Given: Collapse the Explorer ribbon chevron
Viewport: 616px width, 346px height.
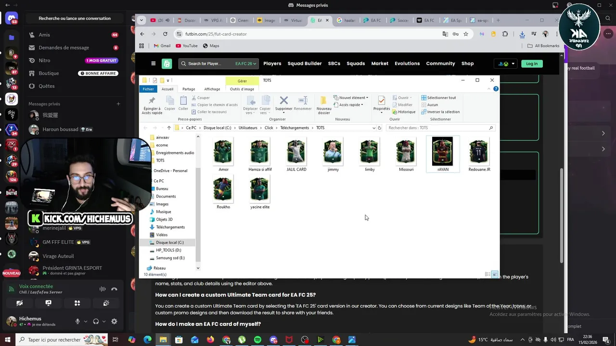Looking at the screenshot, I should pyautogui.click(x=489, y=89).
